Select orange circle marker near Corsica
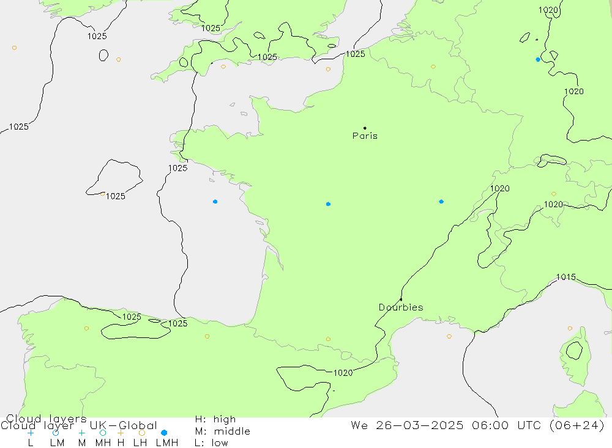This screenshot has width=612, height=448. pos(570,328)
